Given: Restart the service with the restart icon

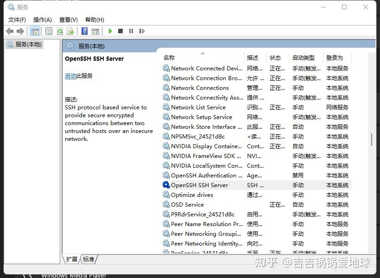Looking at the screenshot, I should 142,31.
